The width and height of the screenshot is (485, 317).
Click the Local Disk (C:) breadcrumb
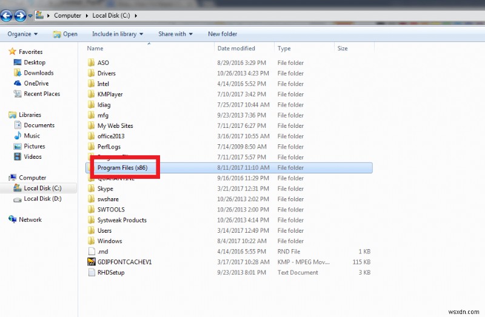[111, 16]
